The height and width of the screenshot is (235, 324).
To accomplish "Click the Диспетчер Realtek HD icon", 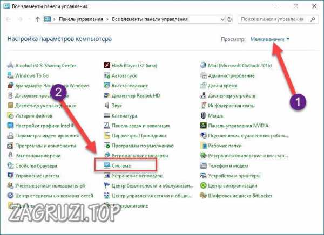I will pyautogui.click(x=107, y=95).
